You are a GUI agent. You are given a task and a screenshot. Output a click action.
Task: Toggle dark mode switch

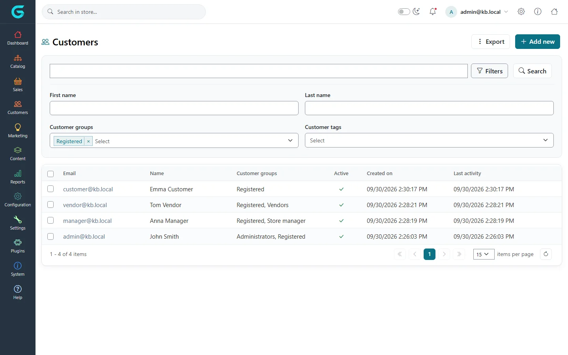pos(404,11)
